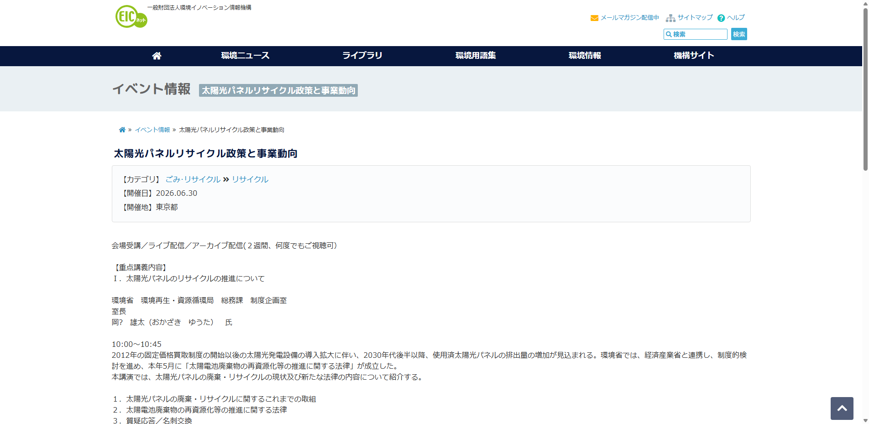The height and width of the screenshot is (424, 869).
Task: Click the 【重点講義内容】 text line
Action: pyautogui.click(x=141, y=267)
